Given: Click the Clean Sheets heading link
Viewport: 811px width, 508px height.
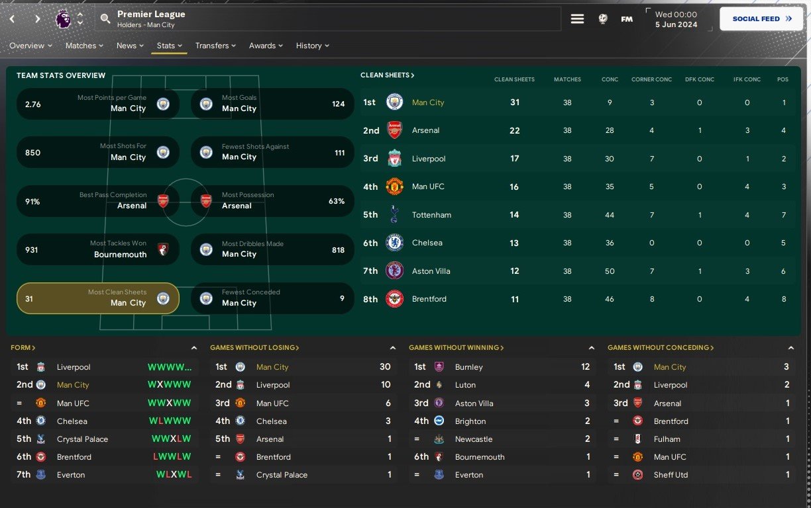Looking at the screenshot, I should (x=387, y=75).
